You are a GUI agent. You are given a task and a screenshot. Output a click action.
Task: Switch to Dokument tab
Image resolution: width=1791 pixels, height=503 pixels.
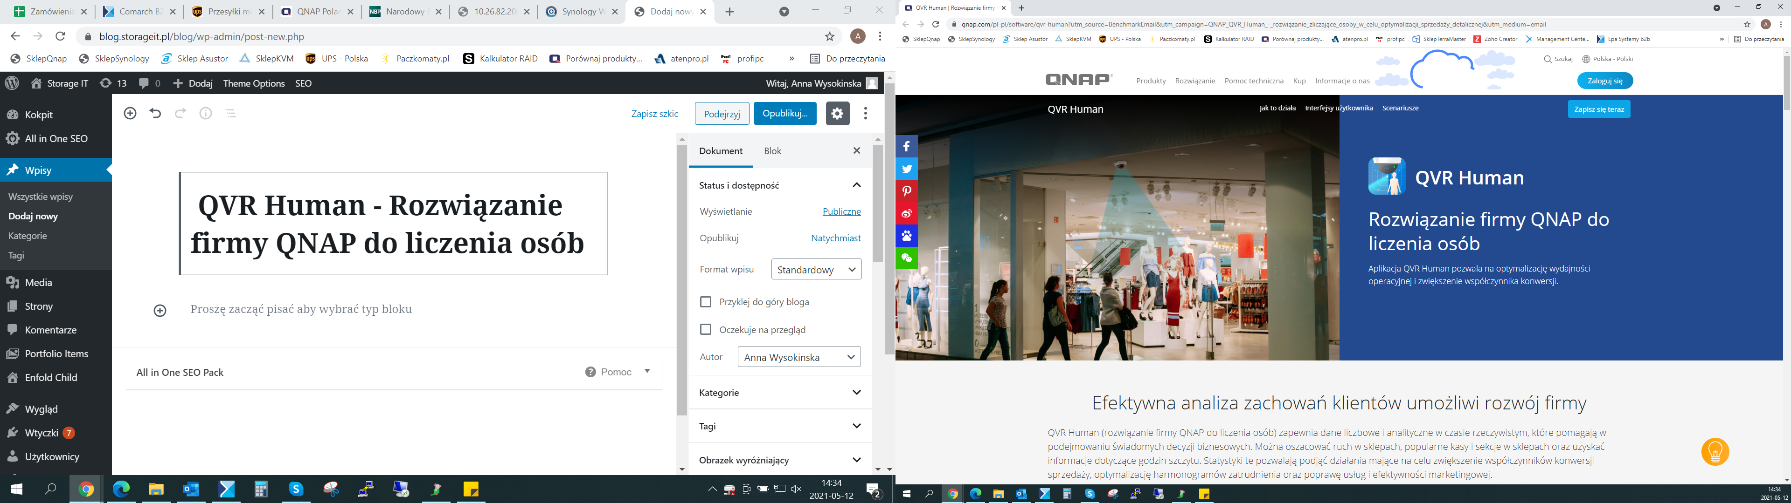(720, 151)
